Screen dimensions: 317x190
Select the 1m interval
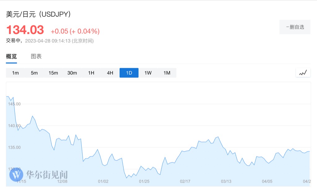15,73
